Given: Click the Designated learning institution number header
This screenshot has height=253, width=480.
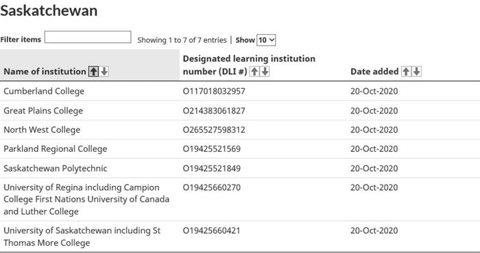Looking at the screenshot, I should (x=249, y=65).
